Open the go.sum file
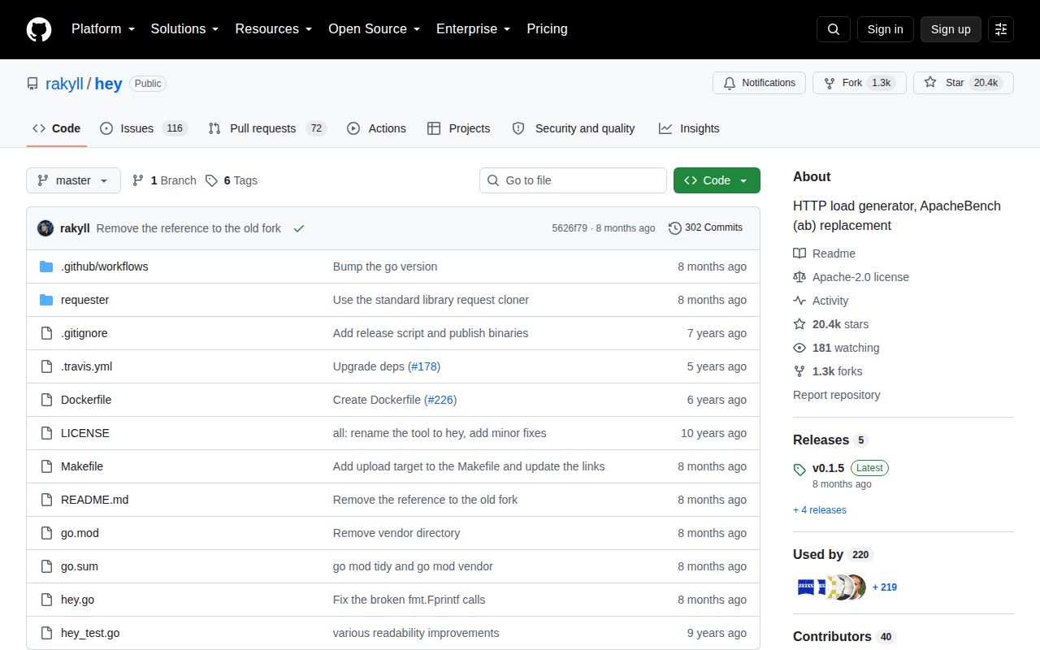The image size is (1040, 650). pos(80,566)
